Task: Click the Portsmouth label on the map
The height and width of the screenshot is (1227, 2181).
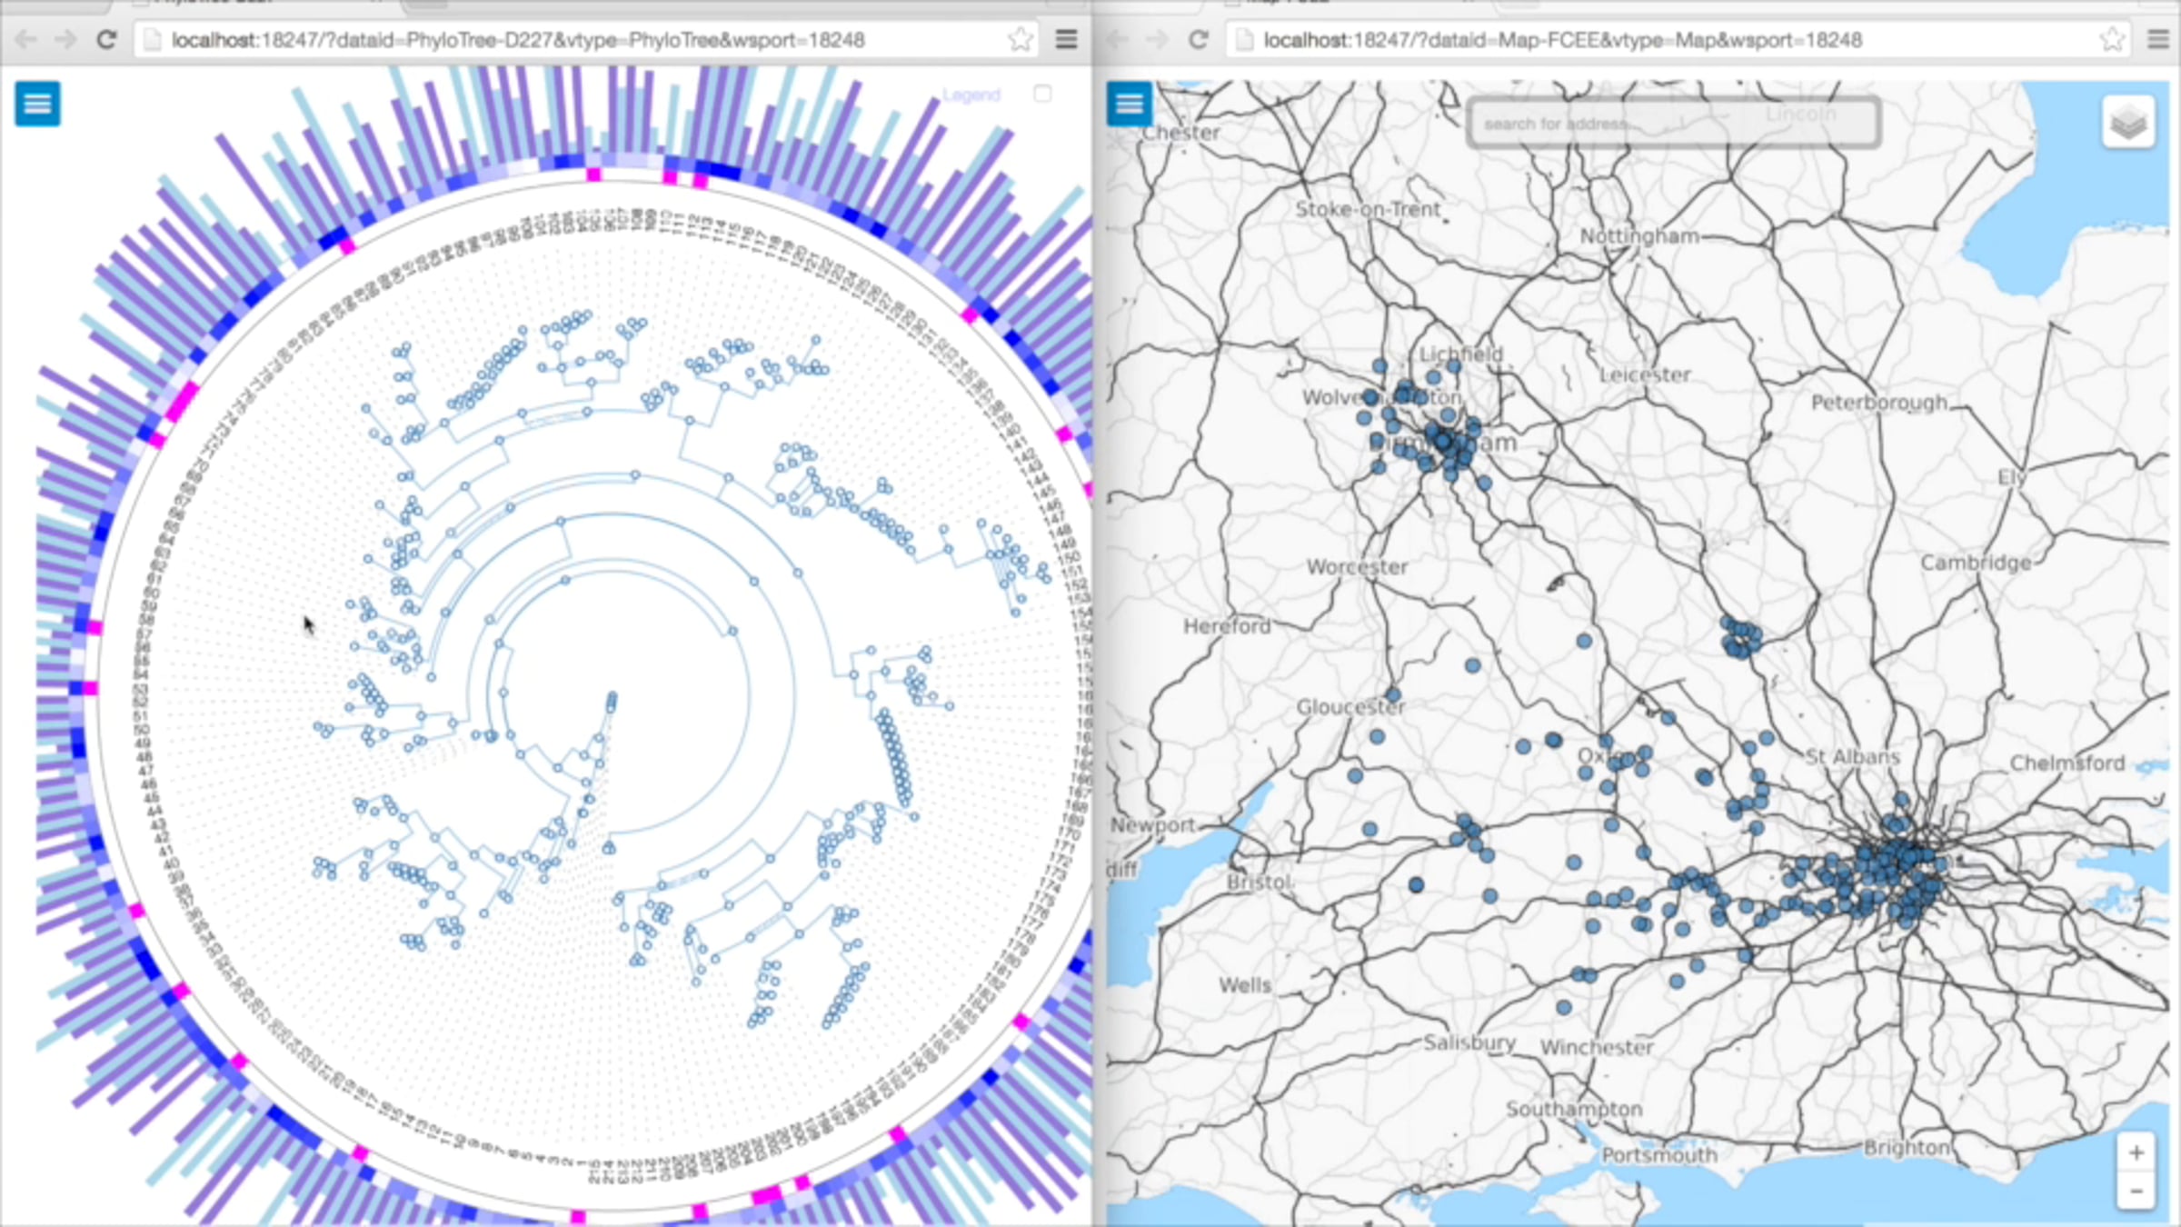Action: click(x=1659, y=1155)
